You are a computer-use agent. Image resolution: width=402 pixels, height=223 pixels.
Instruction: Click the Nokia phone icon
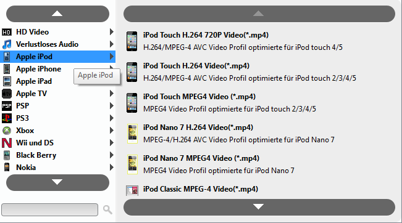(7, 168)
